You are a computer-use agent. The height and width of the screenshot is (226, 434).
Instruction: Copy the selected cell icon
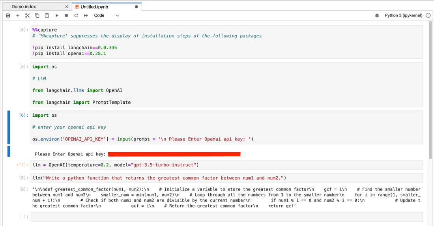click(37, 16)
